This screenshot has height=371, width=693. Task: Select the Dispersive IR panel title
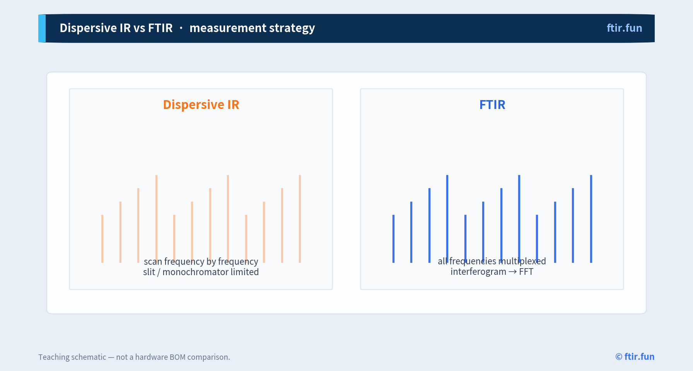(x=201, y=104)
